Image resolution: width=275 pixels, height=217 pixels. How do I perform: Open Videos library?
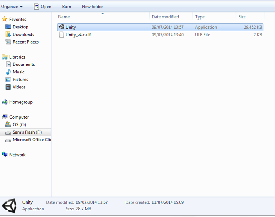click(x=19, y=87)
